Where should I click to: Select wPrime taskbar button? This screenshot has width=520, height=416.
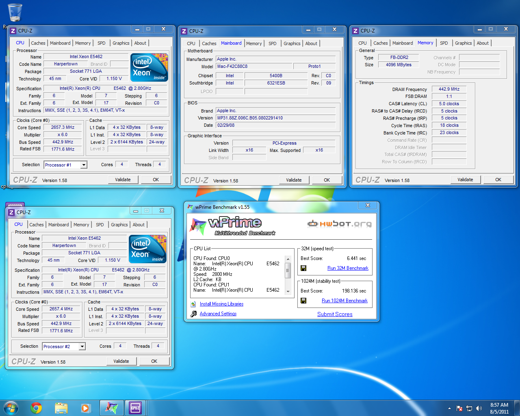pos(111,408)
